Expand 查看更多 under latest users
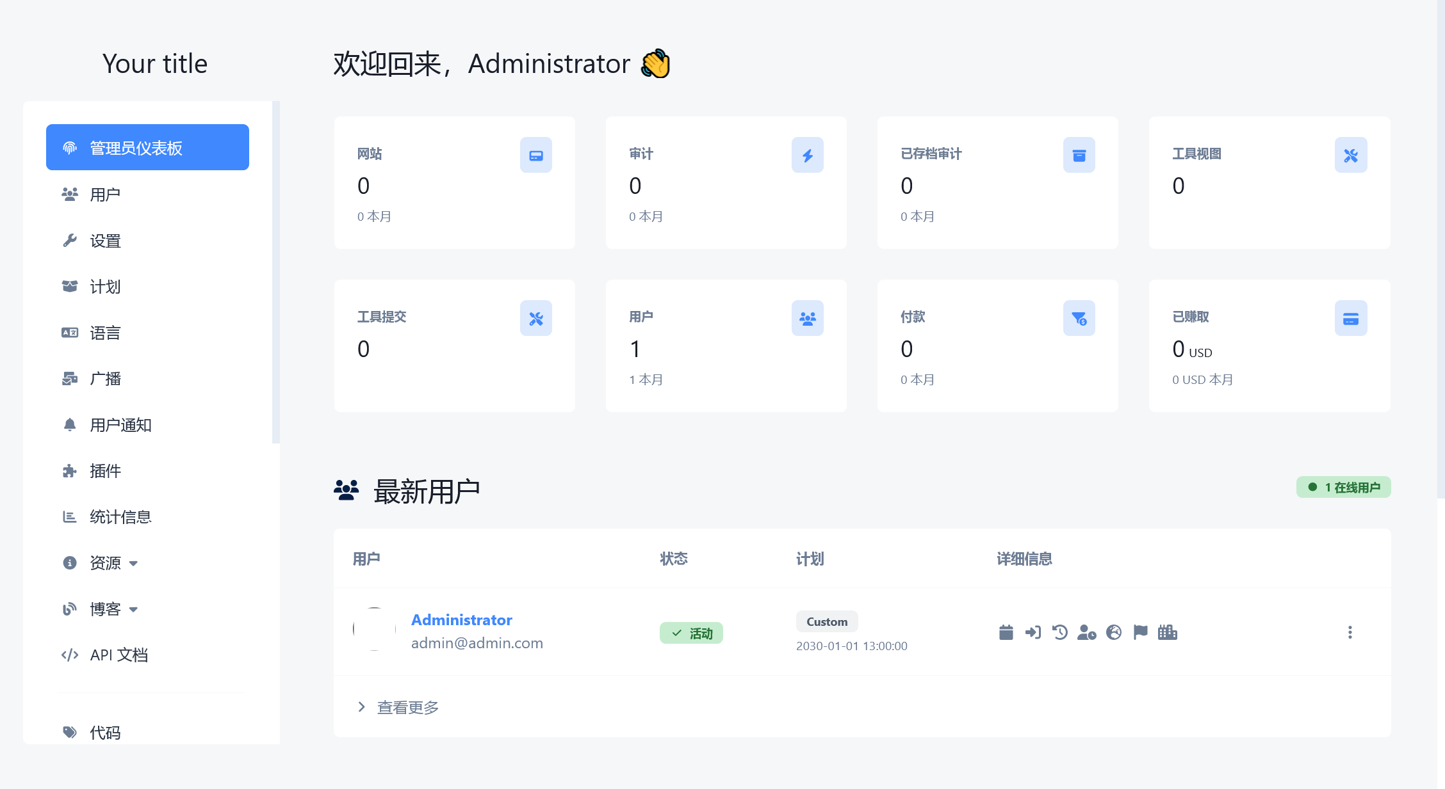Viewport: 1445px width, 789px height. point(407,707)
